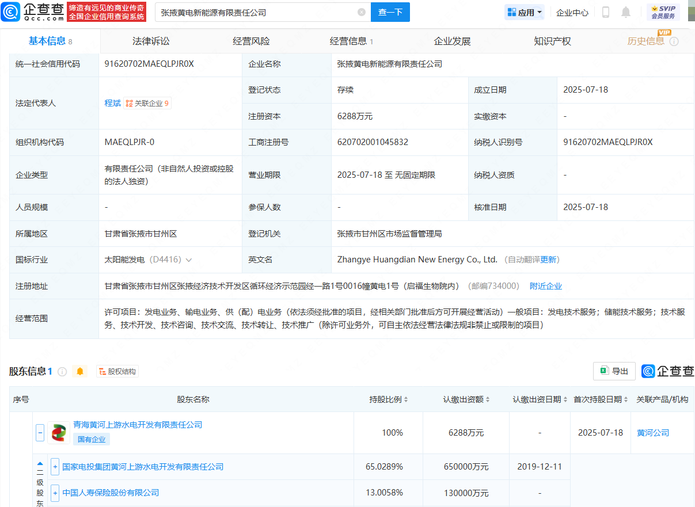The width and height of the screenshot is (695, 507).
Task: Click the 查一下 search button
Action: [390, 12]
